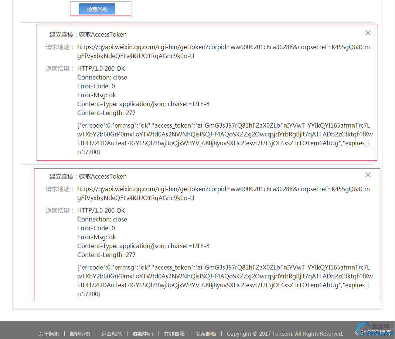Select HTTP/1.0 200 OK in the first panel

click(101, 68)
